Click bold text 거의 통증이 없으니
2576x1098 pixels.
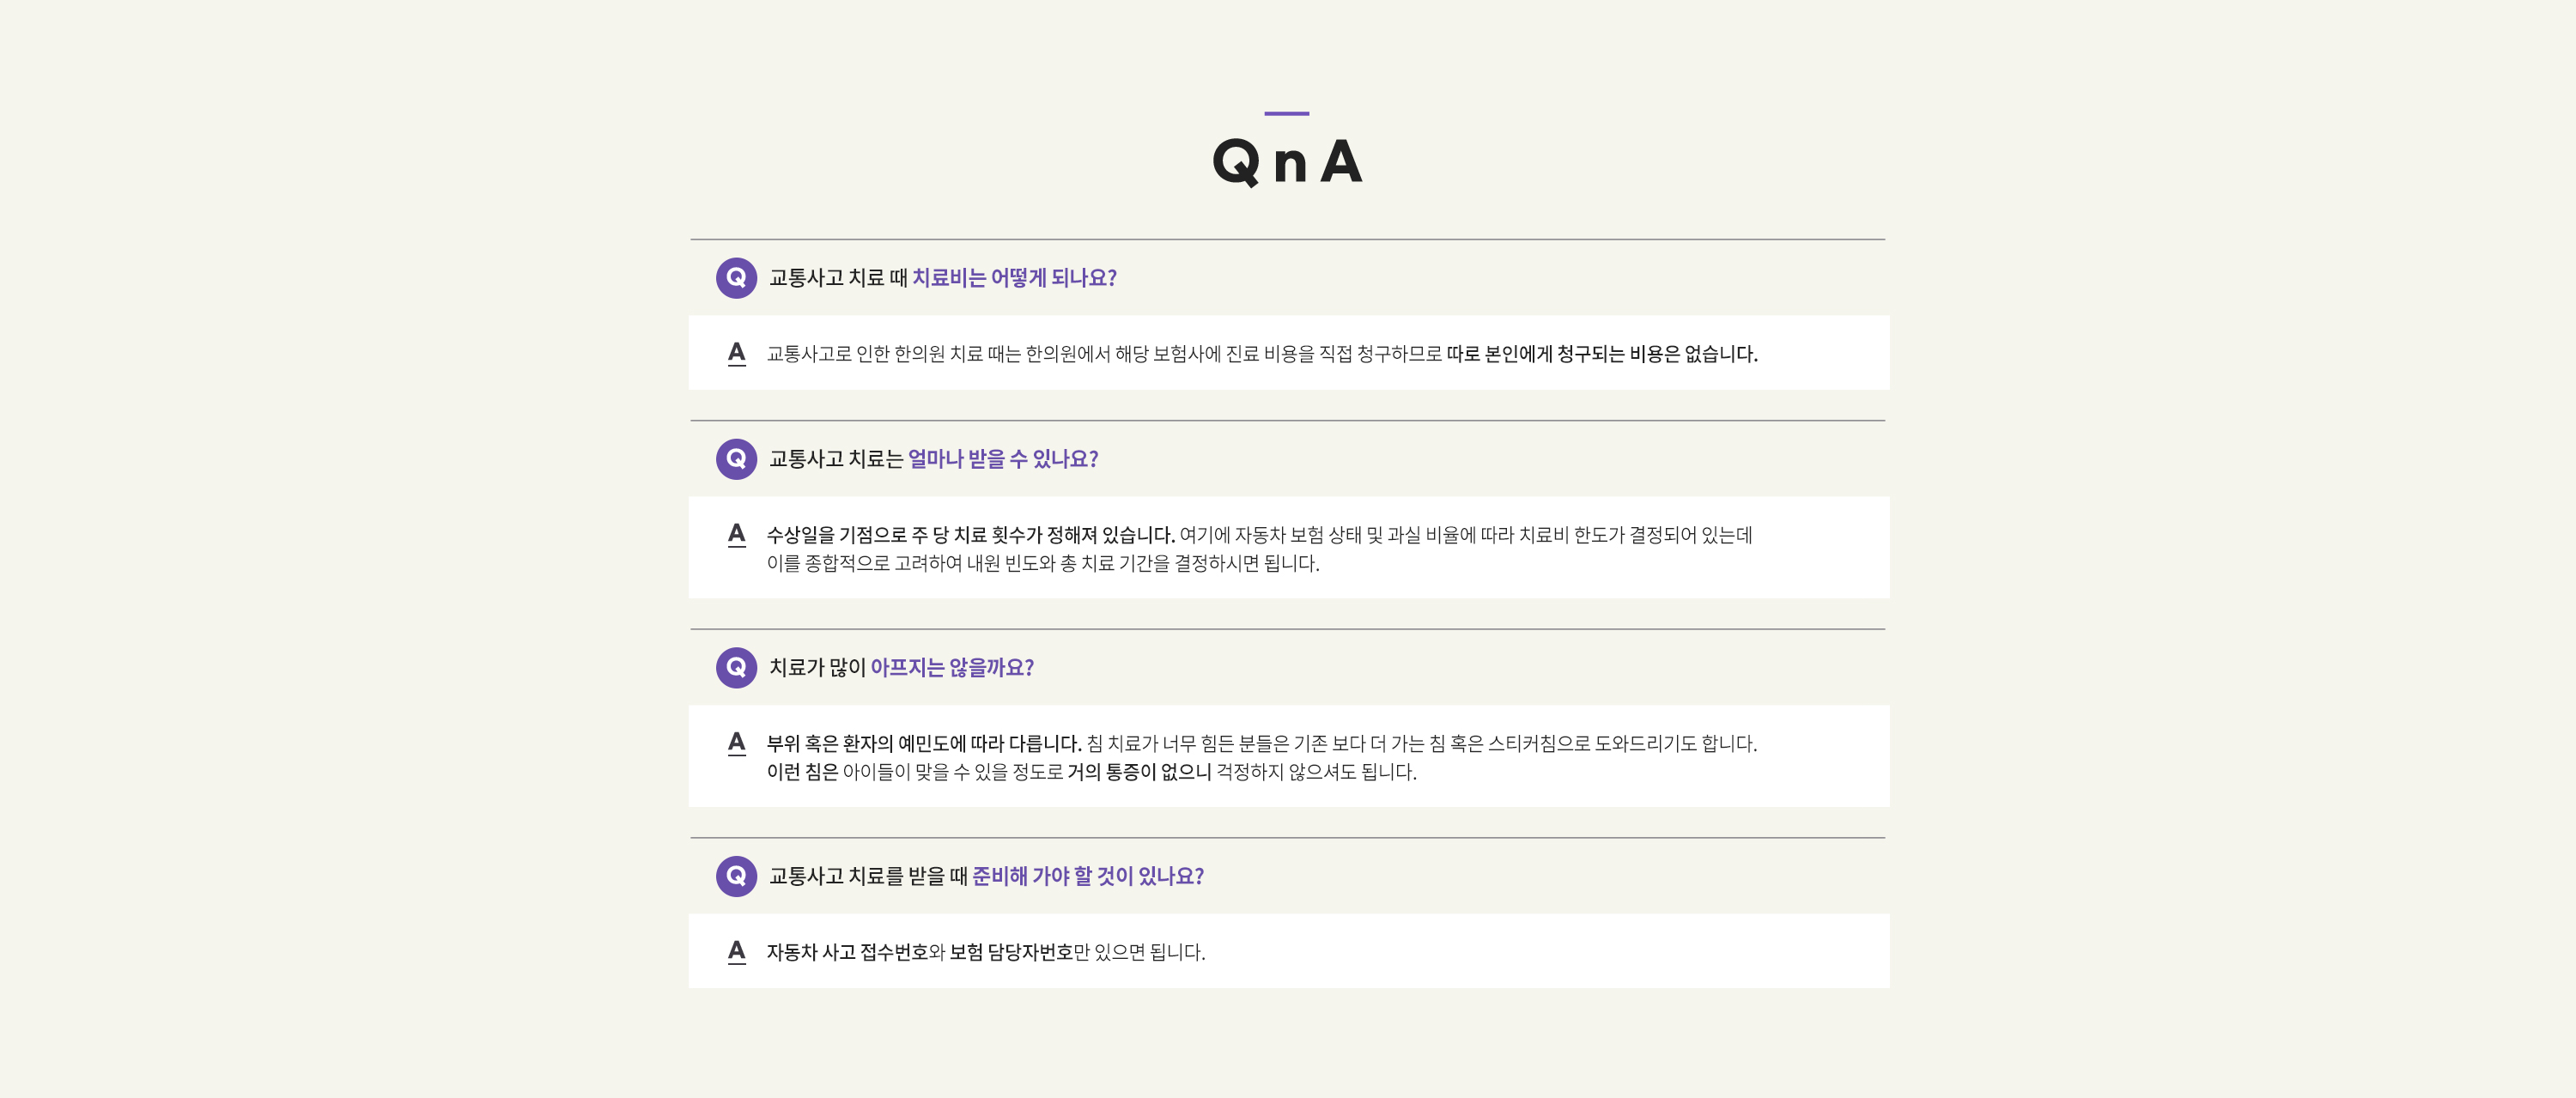coord(1139,772)
